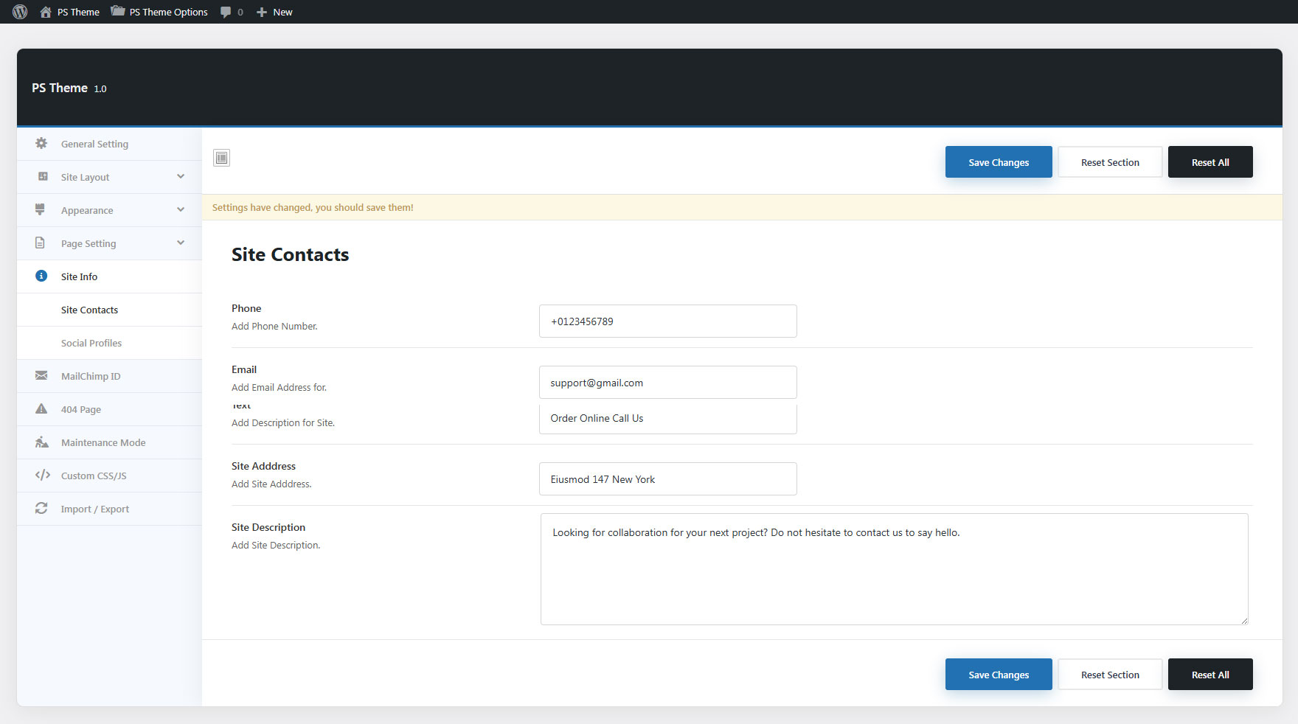Click the comments bubble icon
Viewport: 1298px width, 724px height.
(226, 12)
